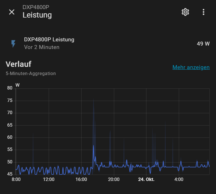Click the "5-Minuten-Aggregation" subtitle
This screenshot has height=194, width=216.
click(x=31, y=73)
